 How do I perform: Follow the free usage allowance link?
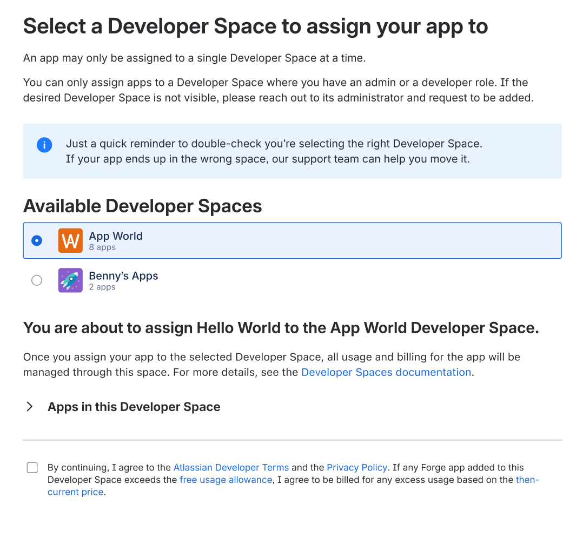tap(226, 480)
